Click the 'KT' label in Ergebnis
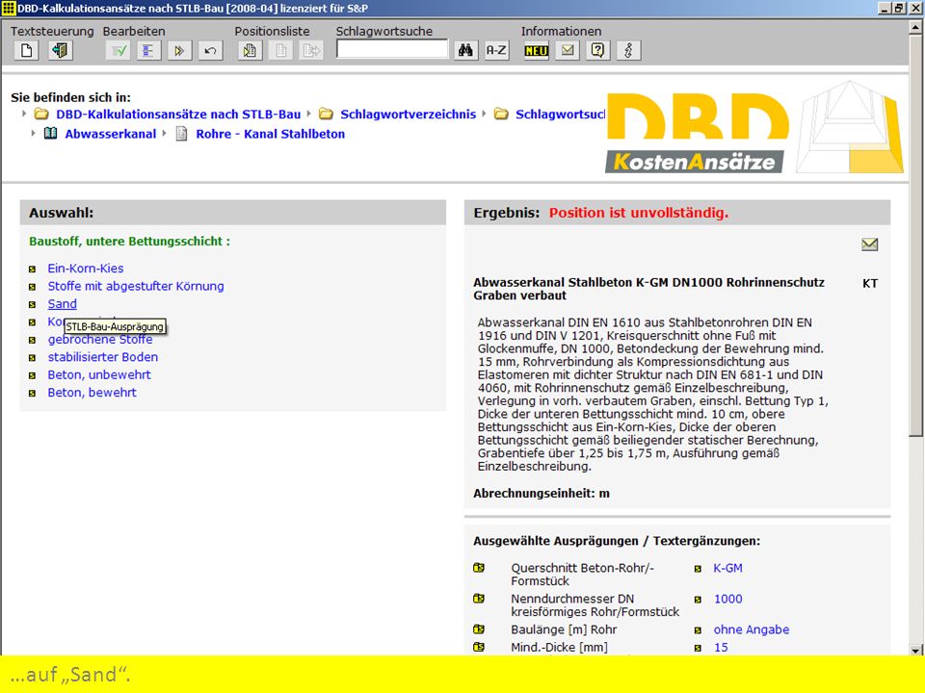 [x=869, y=283]
